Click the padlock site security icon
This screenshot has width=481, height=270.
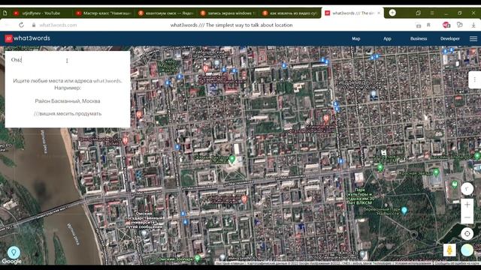click(x=34, y=25)
